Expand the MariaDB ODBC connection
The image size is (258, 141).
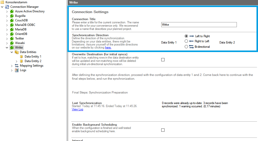pyautogui.click(x=7, y=25)
